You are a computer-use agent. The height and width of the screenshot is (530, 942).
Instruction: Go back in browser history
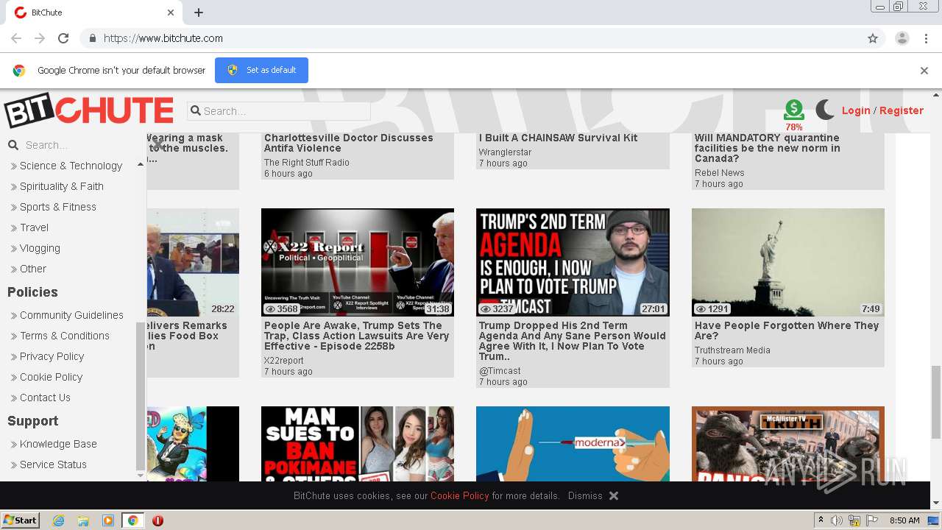click(16, 38)
